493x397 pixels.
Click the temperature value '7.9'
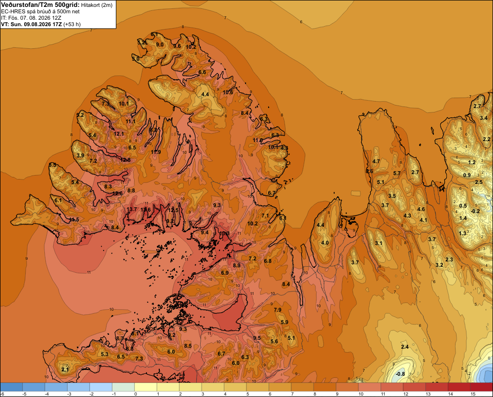[x=278, y=310]
